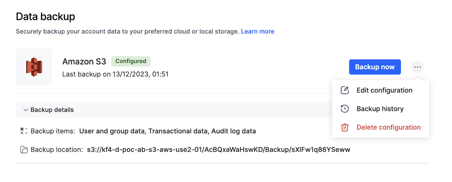Click the pencil edit icon in menu
The width and height of the screenshot is (452, 182).
[x=345, y=90]
